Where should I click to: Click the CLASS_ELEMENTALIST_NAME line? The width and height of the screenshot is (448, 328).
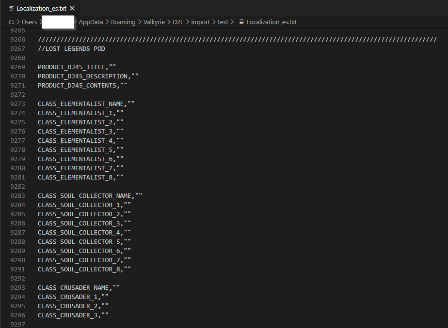coord(86,104)
